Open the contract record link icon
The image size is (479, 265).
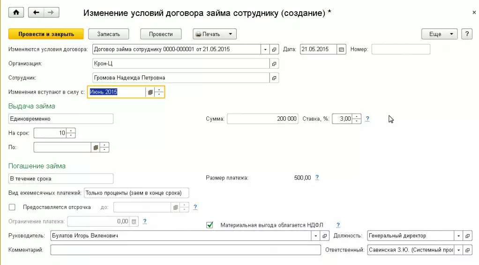coord(274,50)
